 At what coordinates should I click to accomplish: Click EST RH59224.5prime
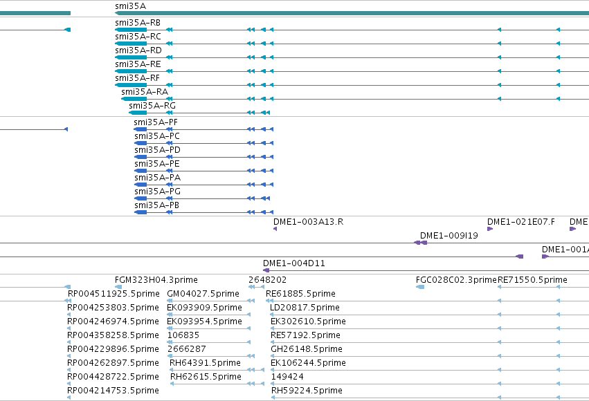307,391
